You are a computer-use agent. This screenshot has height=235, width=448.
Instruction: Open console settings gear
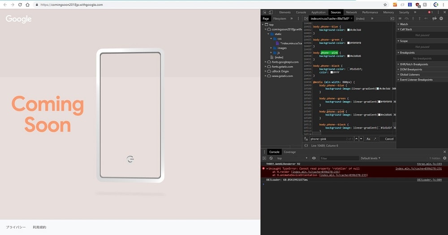click(x=444, y=158)
